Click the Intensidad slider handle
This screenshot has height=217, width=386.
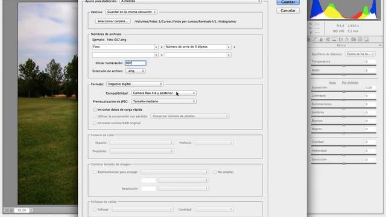pos(344,155)
